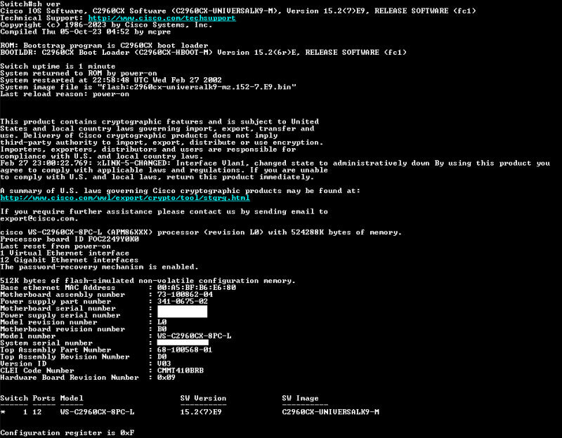Click table SW version value 15.2(7)E9
The image size is (562, 438).
point(201,412)
